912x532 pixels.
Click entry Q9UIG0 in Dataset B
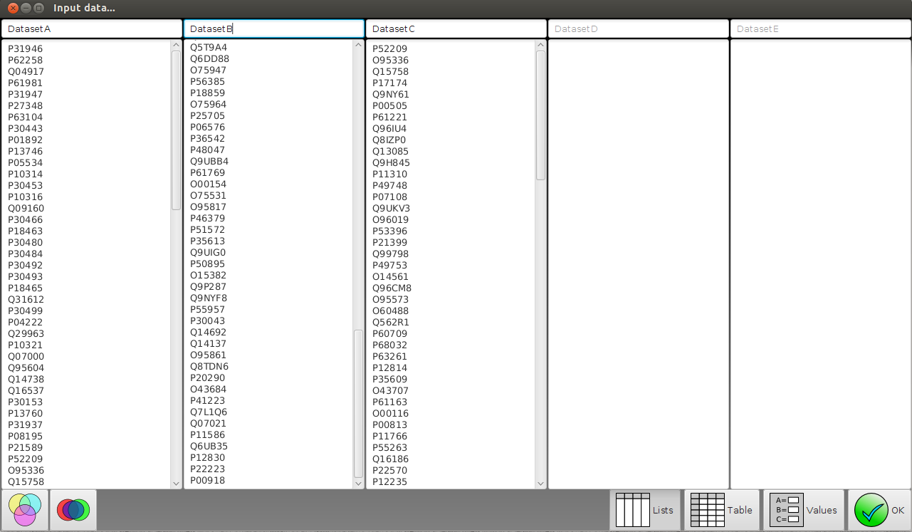click(208, 252)
